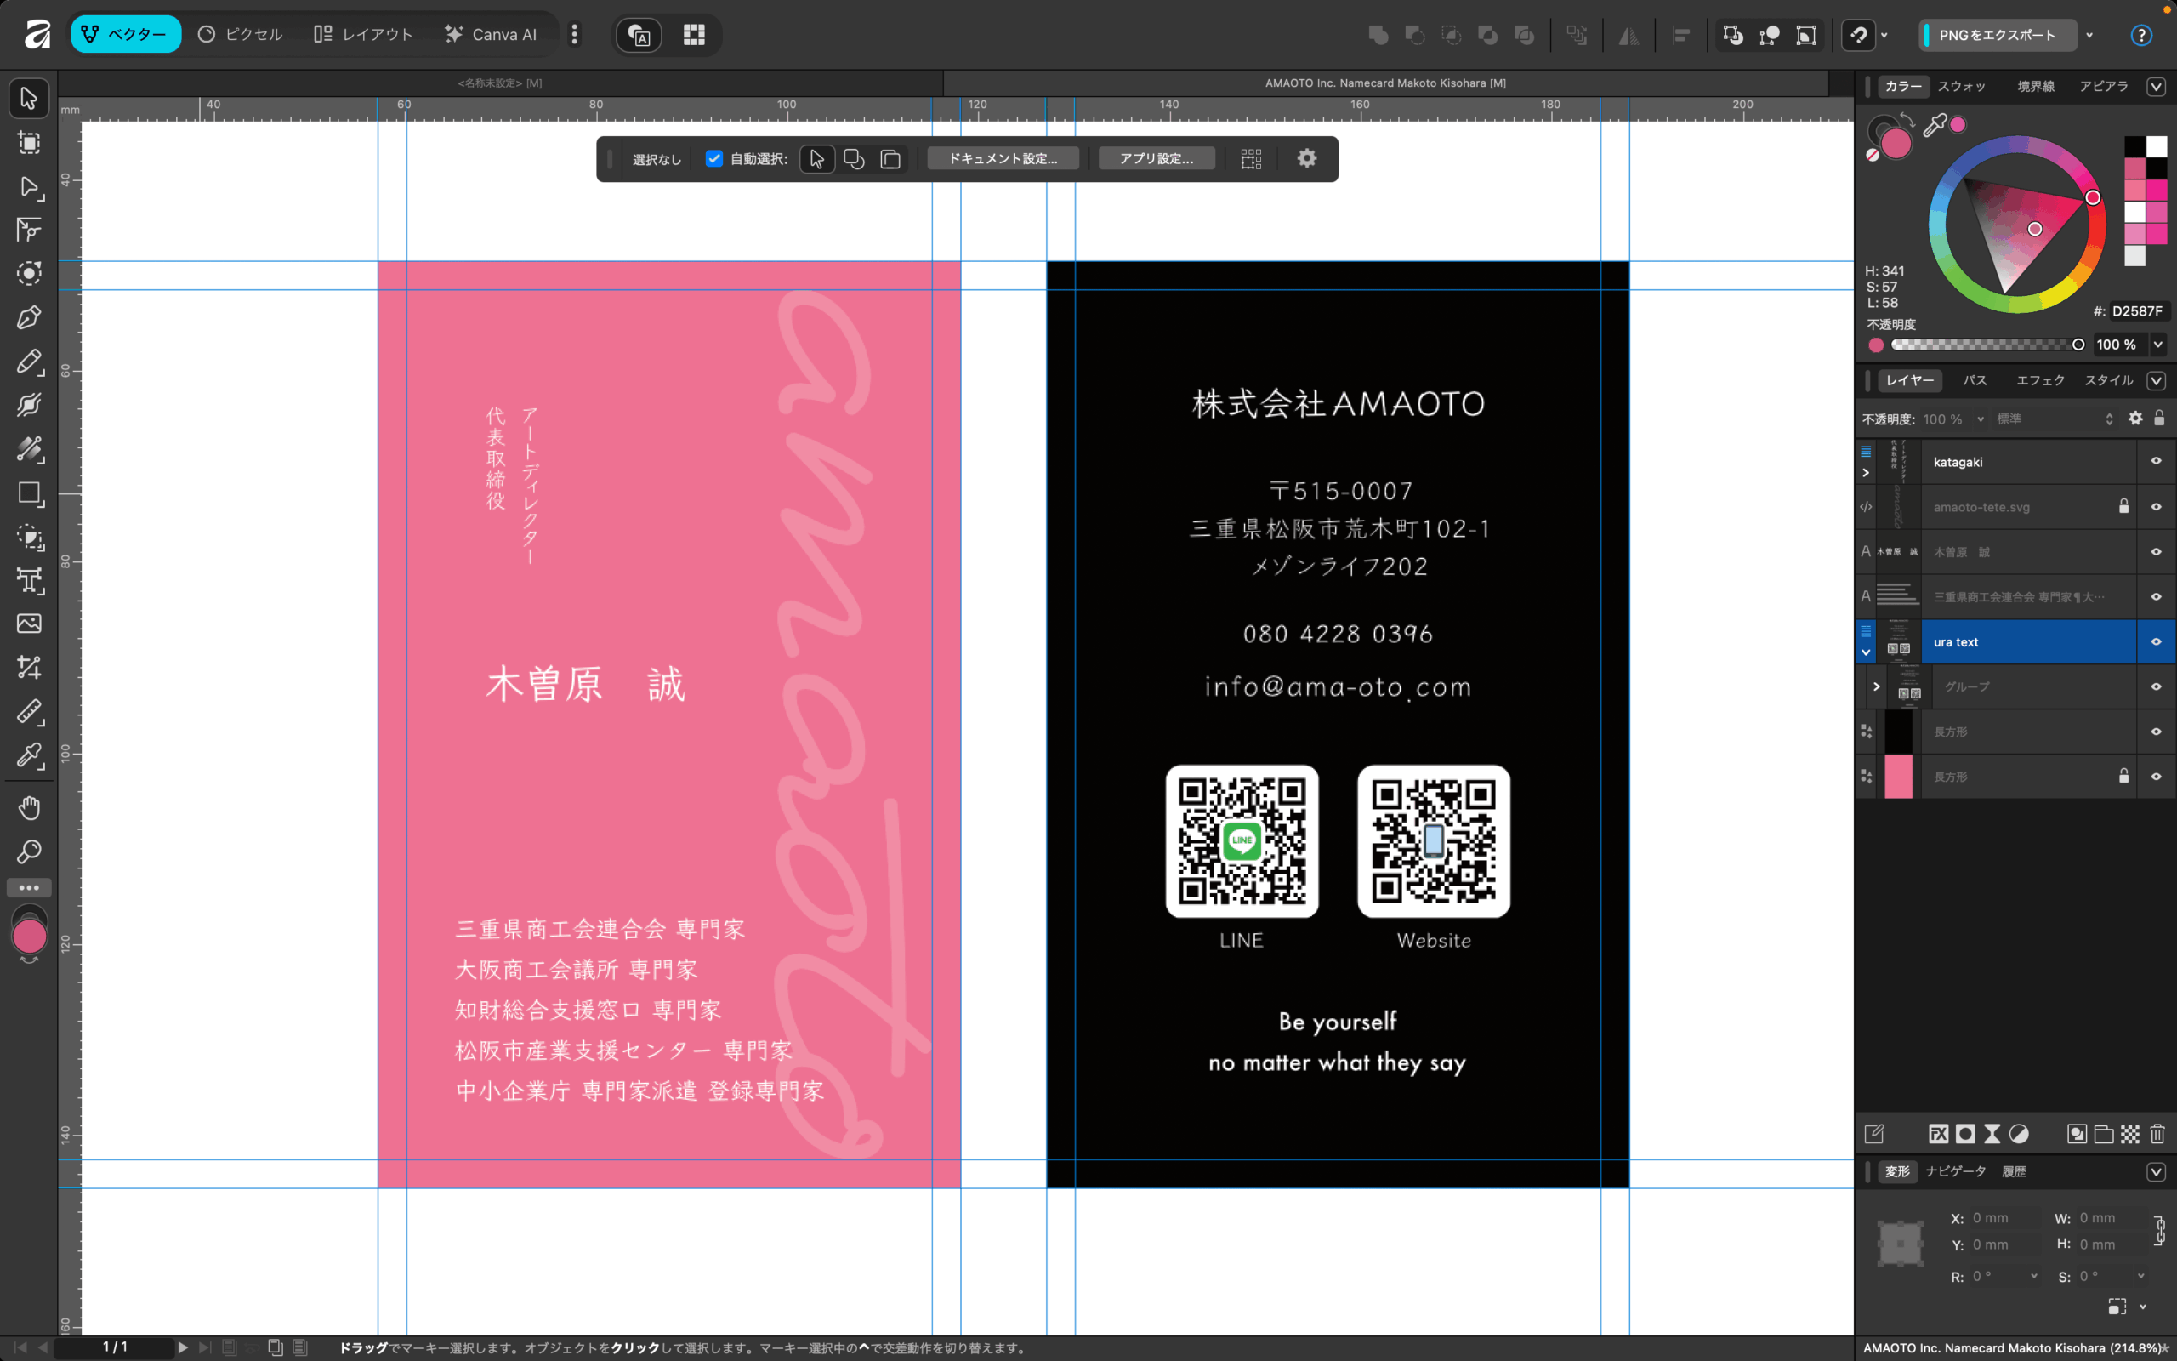Expand the グループ layer
This screenshot has height=1361, width=2177.
[1877, 686]
